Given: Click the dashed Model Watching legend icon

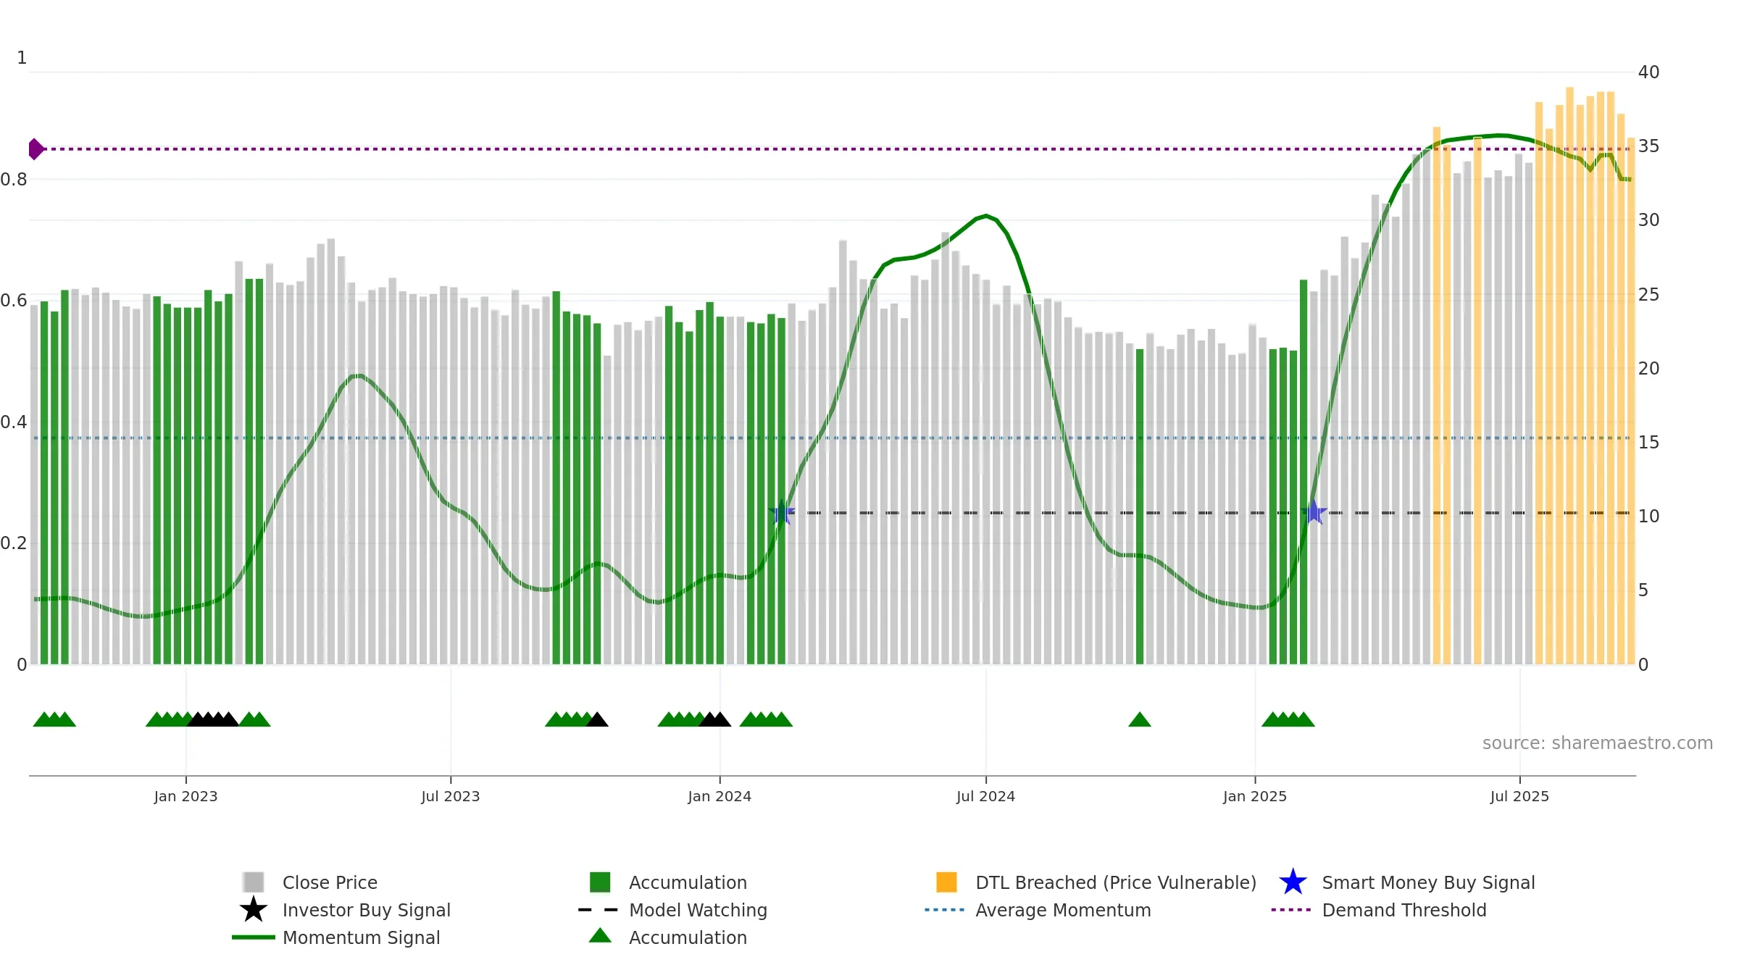Looking at the screenshot, I should pos(599,909).
